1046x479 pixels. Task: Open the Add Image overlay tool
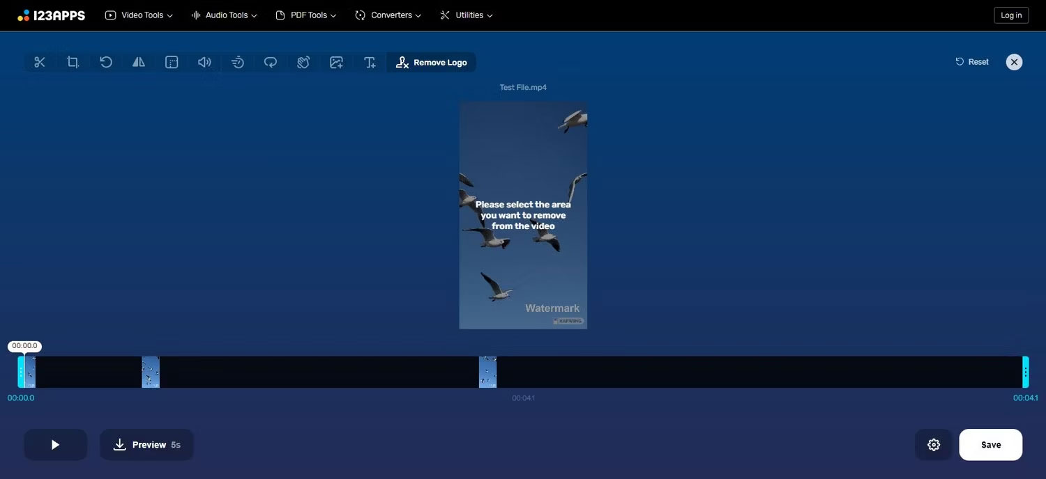(336, 62)
